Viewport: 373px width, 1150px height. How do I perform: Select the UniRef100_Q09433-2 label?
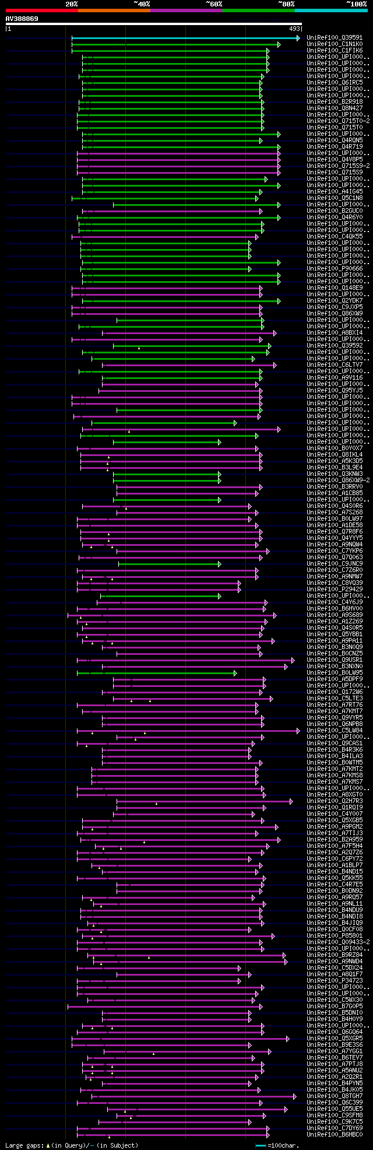pyautogui.click(x=338, y=942)
